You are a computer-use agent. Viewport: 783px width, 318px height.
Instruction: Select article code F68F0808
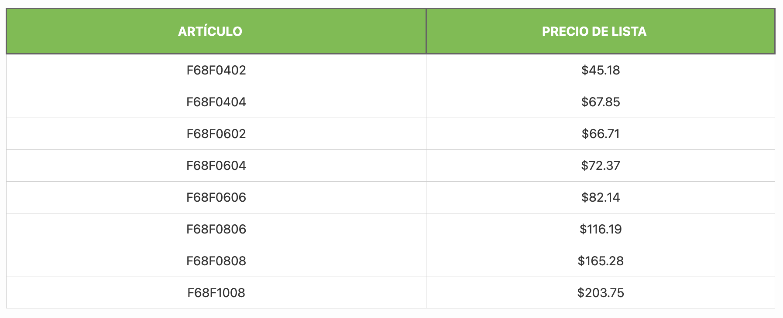(216, 261)
